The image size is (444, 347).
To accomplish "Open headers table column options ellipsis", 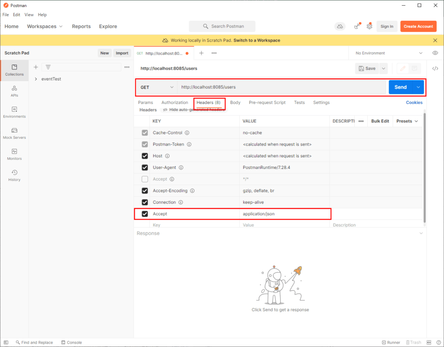I will (361, 121).
